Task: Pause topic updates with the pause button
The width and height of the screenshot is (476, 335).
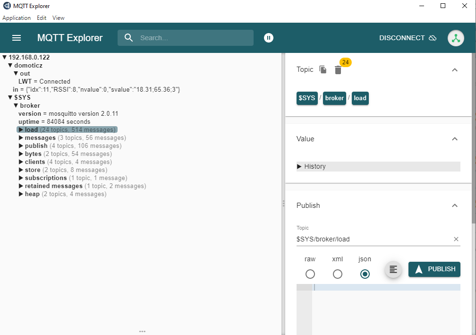Action: (269, 38)
